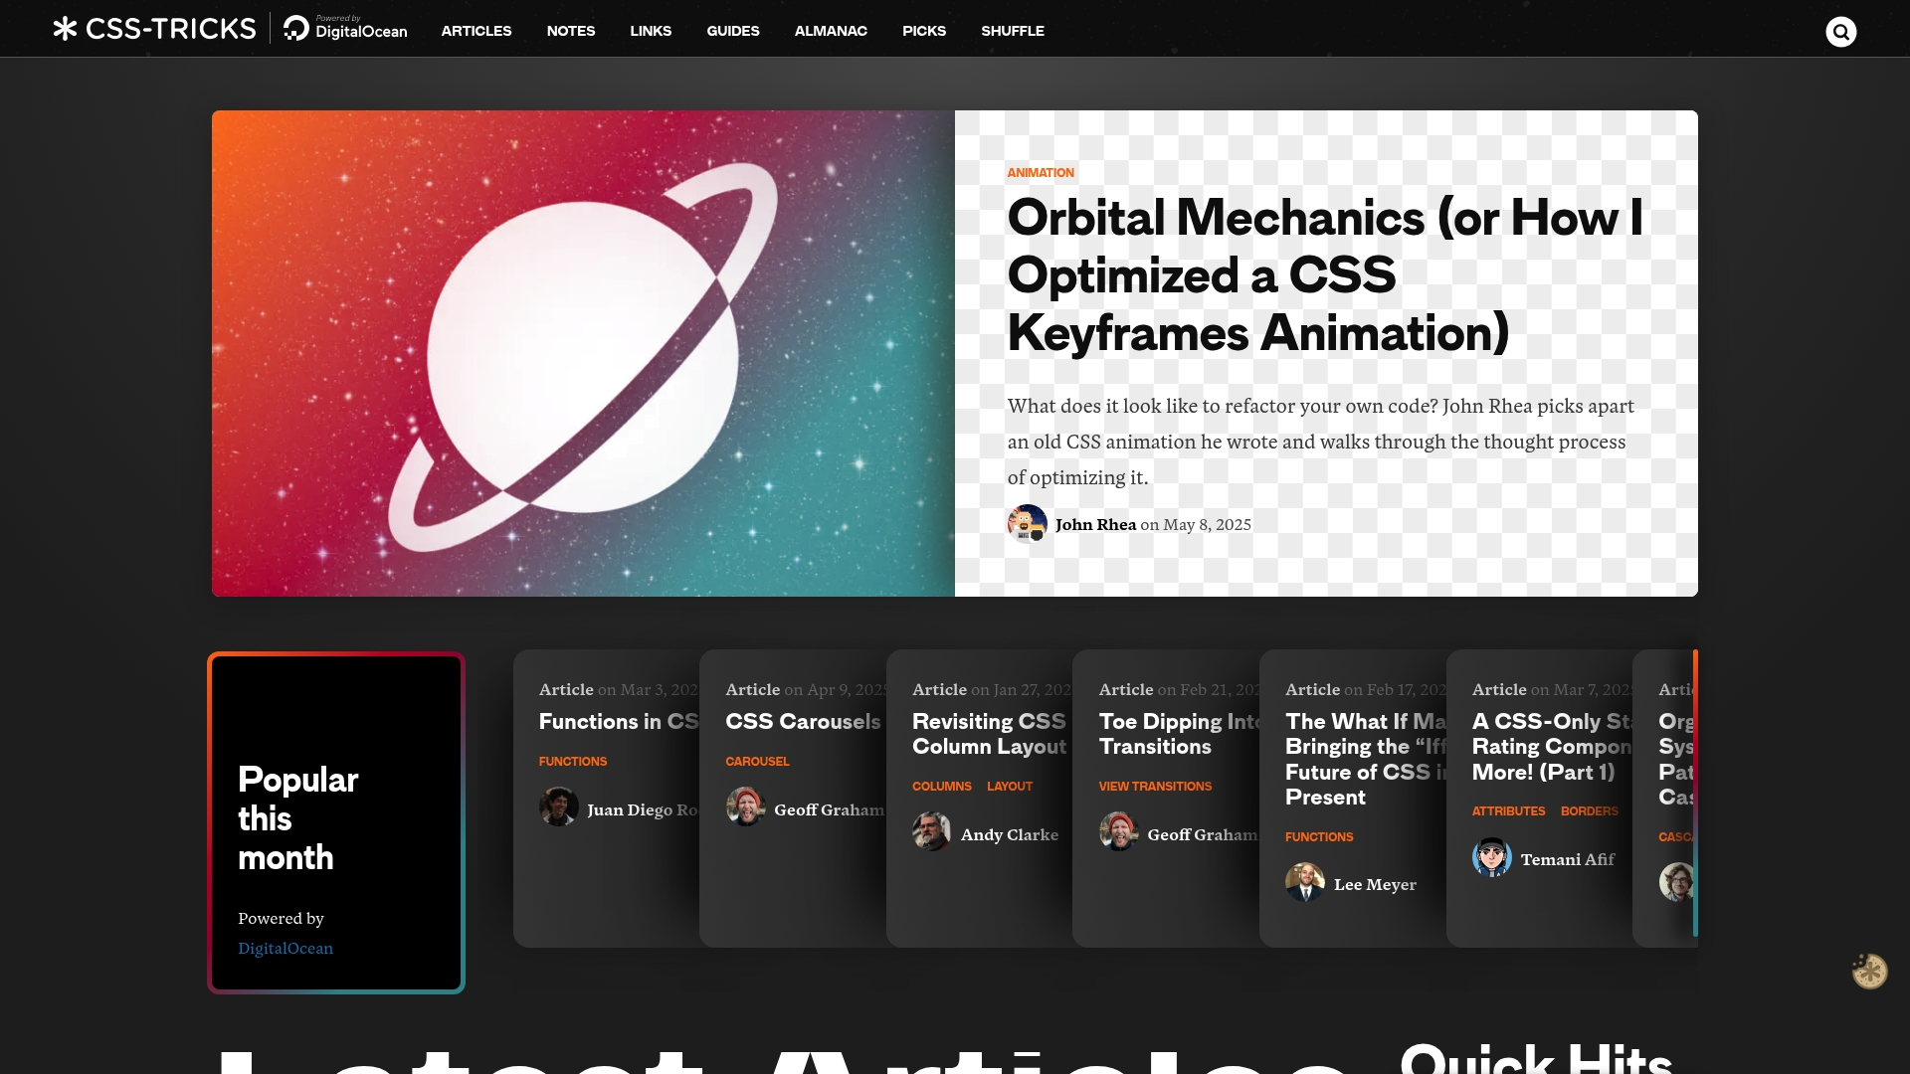Click the BORDERS tag

[1589, 811]
